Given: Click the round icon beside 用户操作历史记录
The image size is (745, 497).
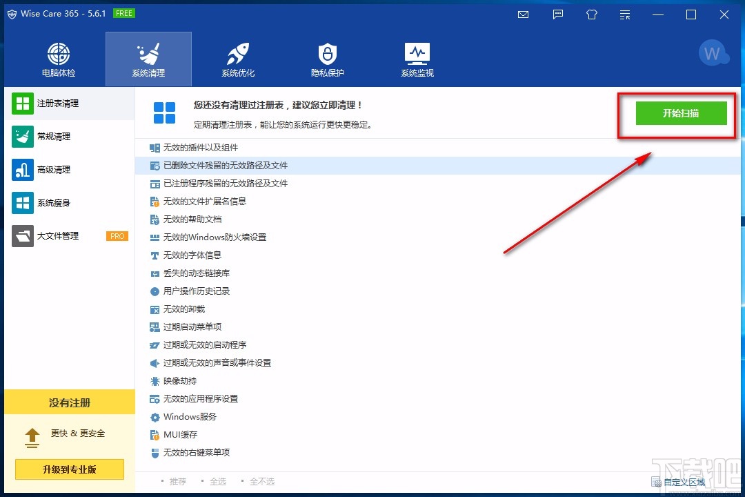Looking at the screenshot, I should coord(155,291).
